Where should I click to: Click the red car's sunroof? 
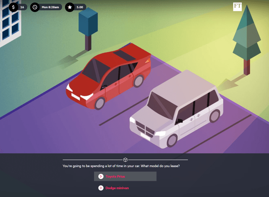(125, 54)
